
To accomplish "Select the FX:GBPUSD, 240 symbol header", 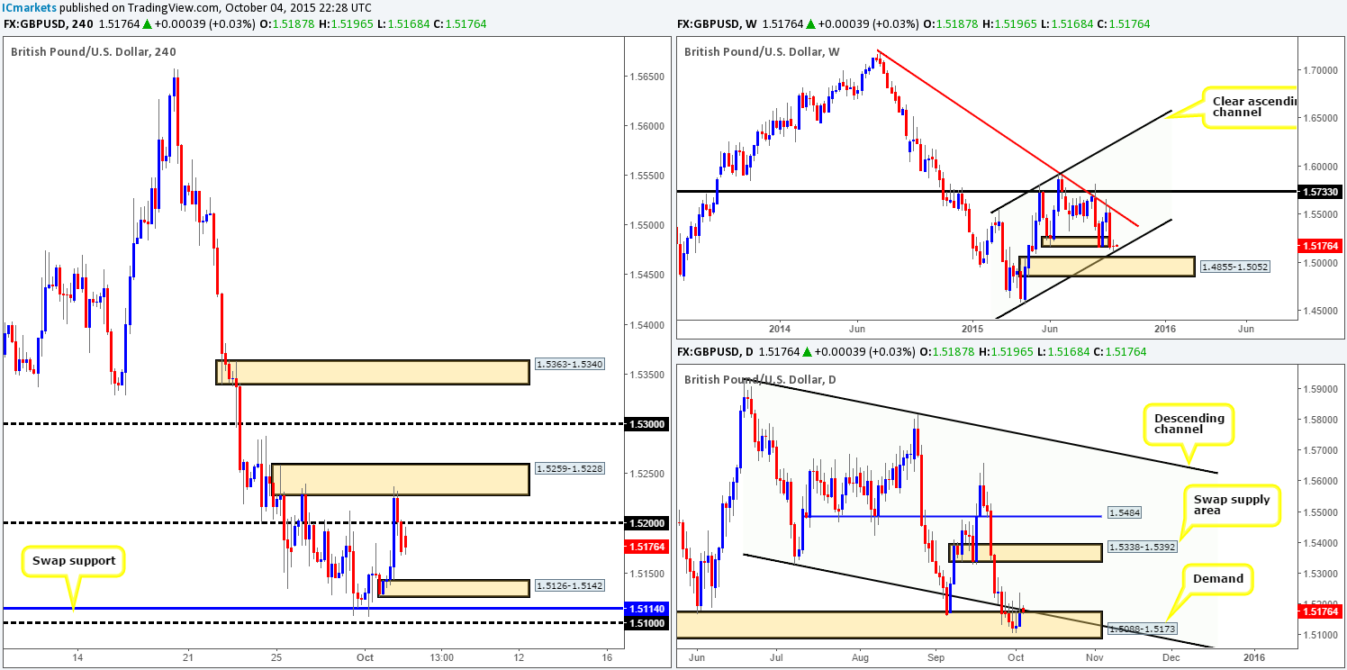I will click(48, 23).
